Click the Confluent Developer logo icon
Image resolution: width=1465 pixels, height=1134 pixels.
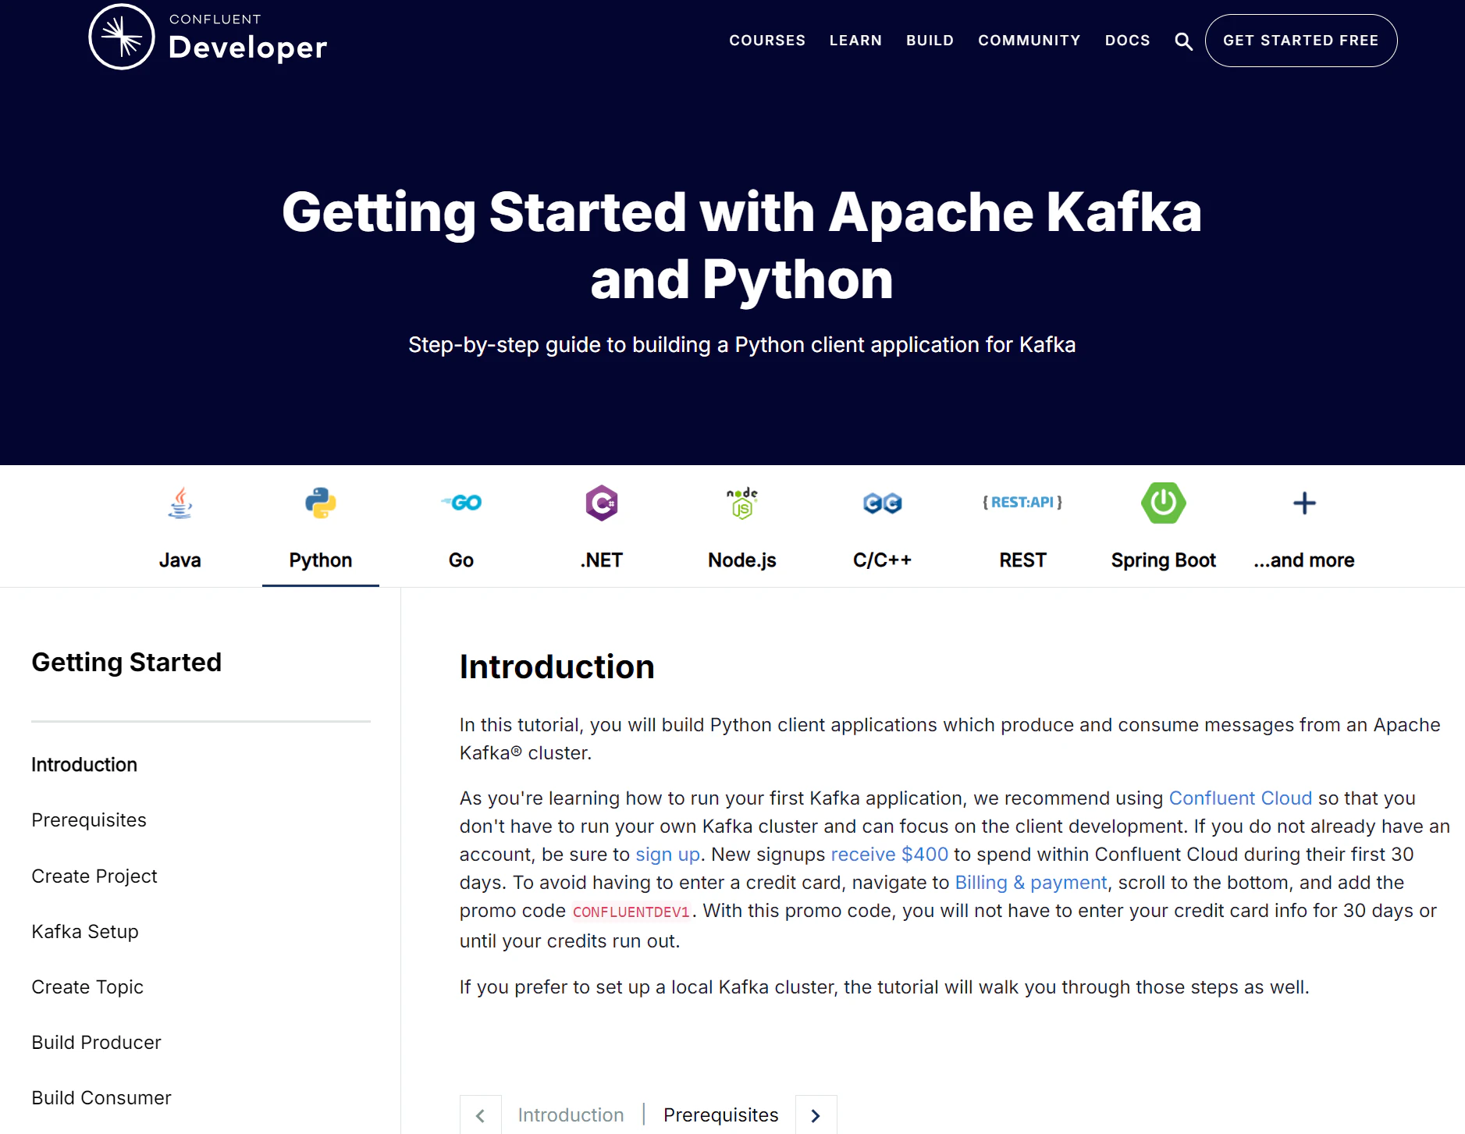(122, 37)
